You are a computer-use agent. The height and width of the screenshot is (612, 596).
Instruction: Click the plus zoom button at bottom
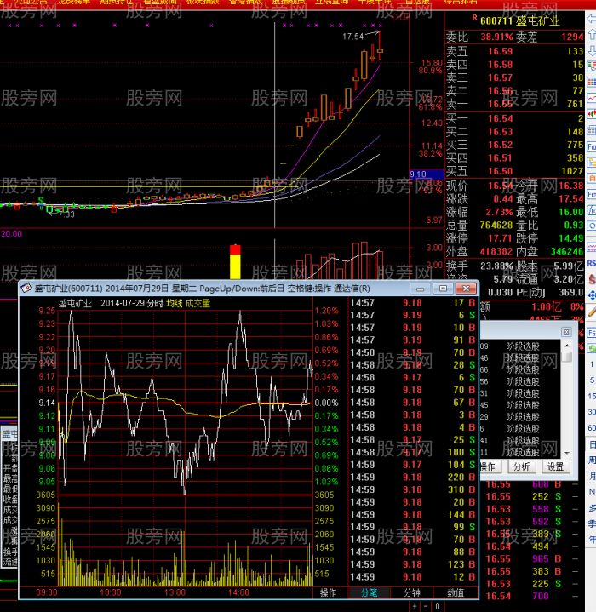pos(415,607)
